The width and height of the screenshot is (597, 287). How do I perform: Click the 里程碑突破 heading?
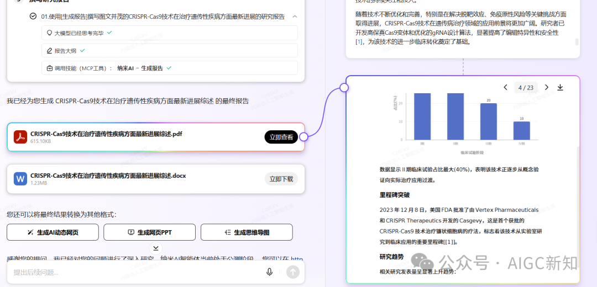tap(395, 195)
